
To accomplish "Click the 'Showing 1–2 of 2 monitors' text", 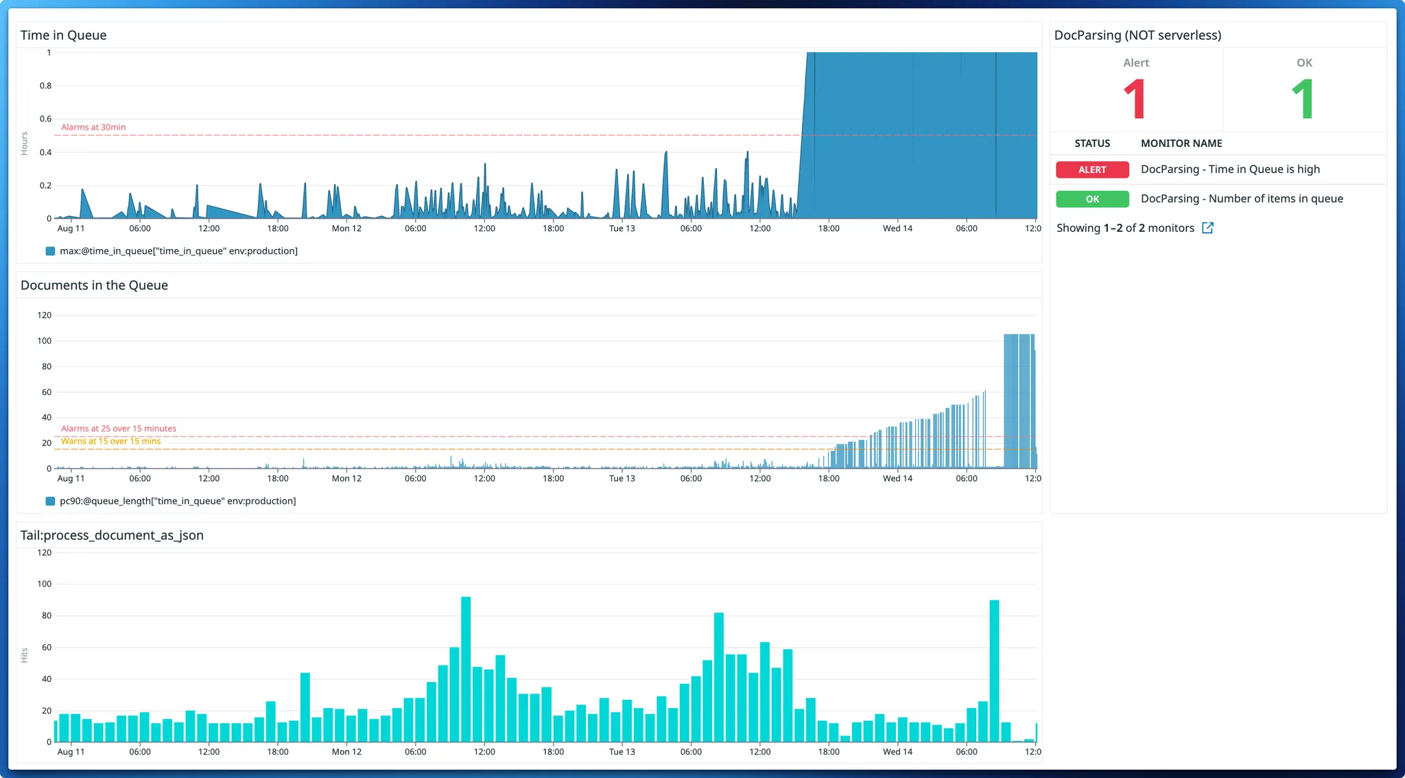I will coord(1124,228).
